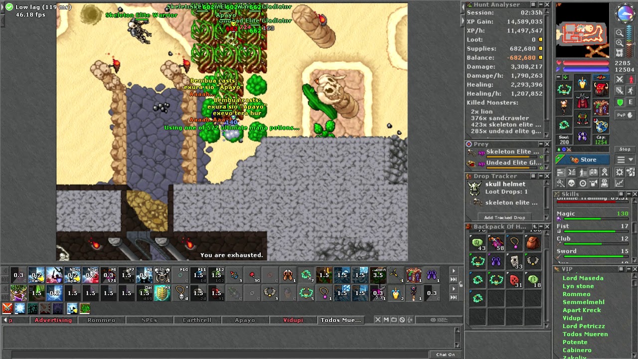Enable chase opponent running figure
This screenshot has height=359, width=638.
click(631, 91)
